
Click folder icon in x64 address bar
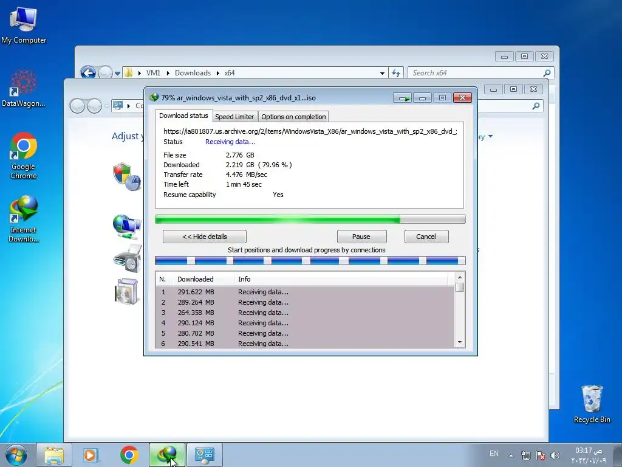tap(129, 73)
